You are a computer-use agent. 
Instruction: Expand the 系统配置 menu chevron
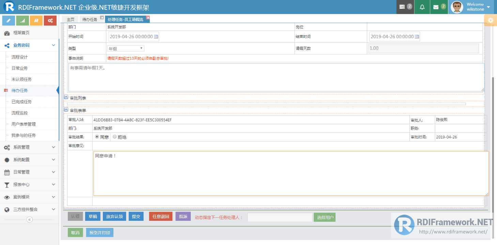53,159
